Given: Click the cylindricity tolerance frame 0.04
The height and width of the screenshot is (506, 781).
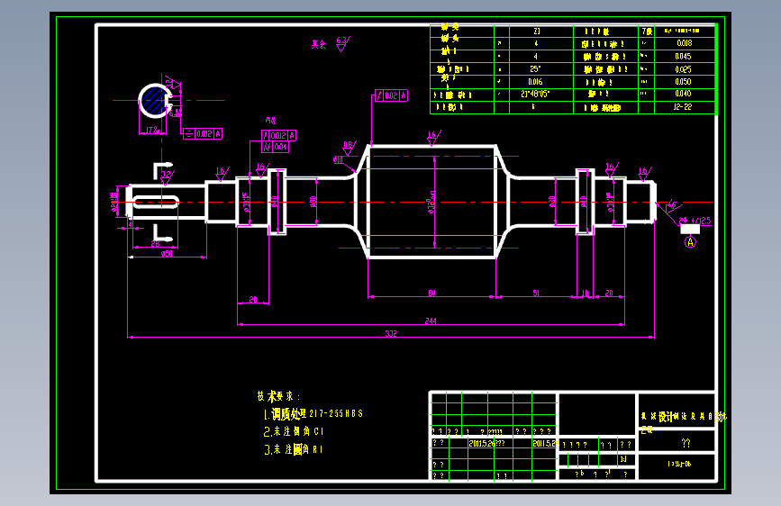Looking at the screenshot, I should [275, 147].
